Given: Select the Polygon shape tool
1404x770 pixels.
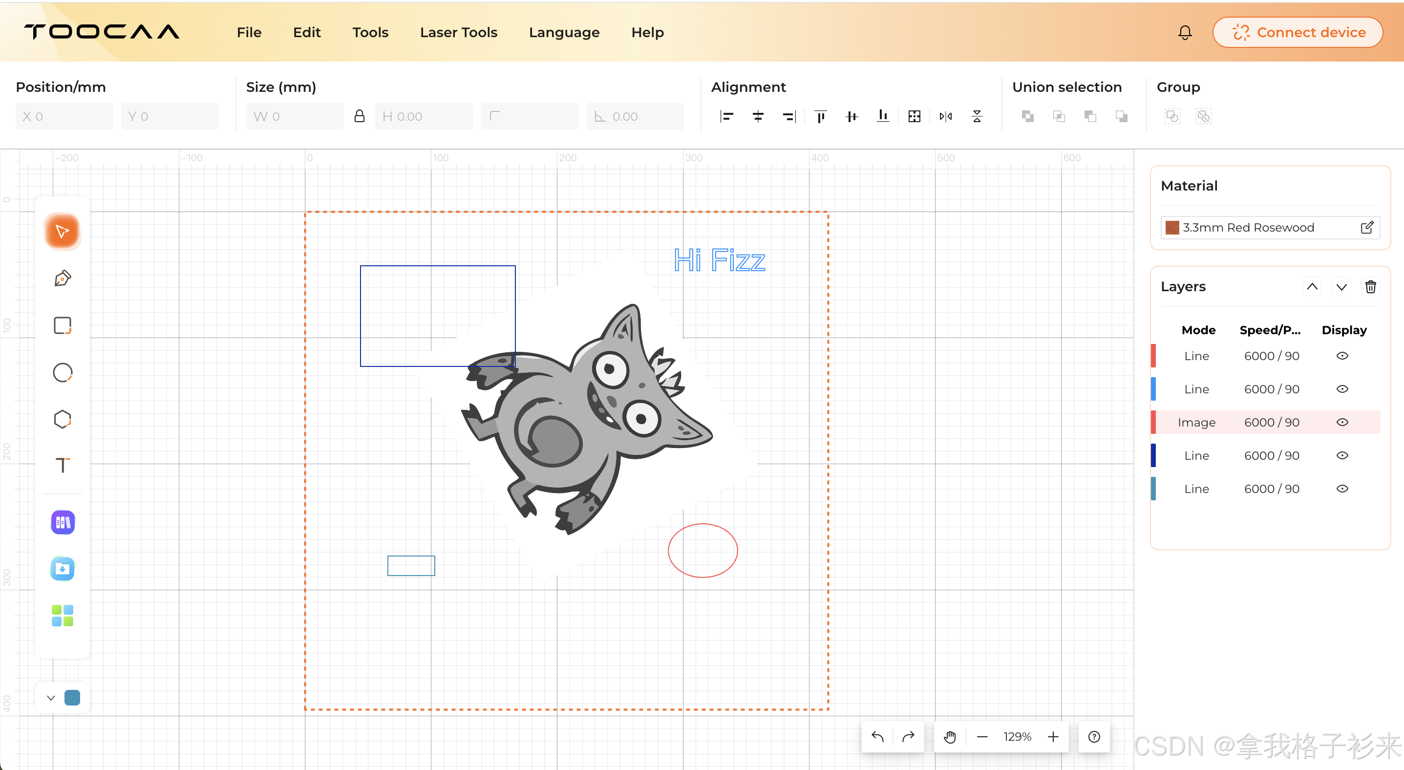Looking at the screenshot, I should pyautogui.click(x=62, y=419).
